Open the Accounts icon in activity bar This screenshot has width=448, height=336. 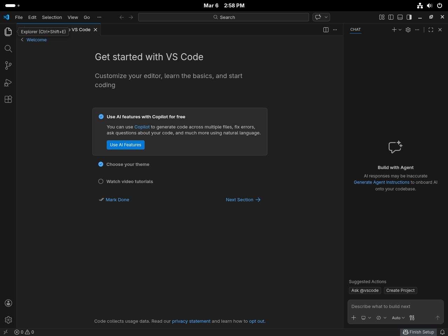tap(8, 303)
